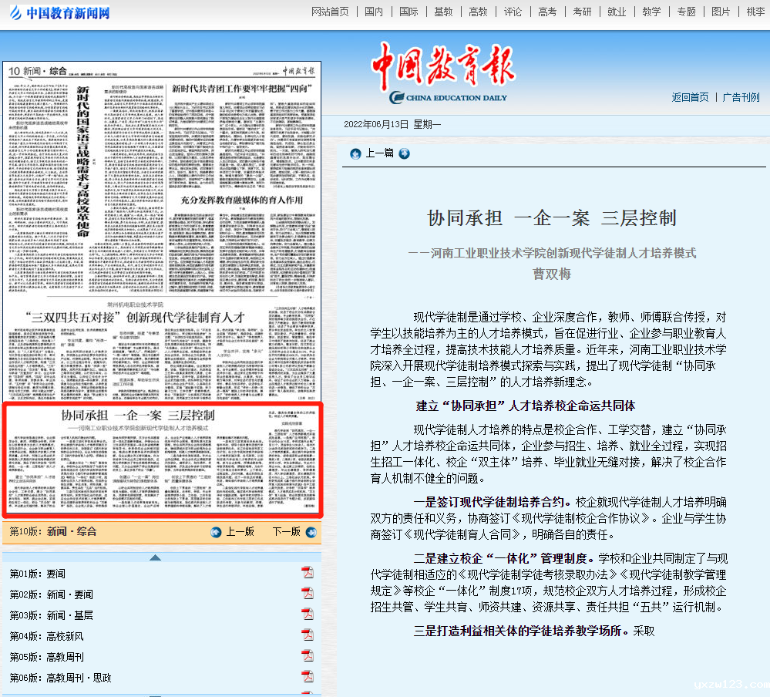Screen dimensions: 770x697
Task: Click the 中国教育新闻网 site logo
Action: coord(59,12)
